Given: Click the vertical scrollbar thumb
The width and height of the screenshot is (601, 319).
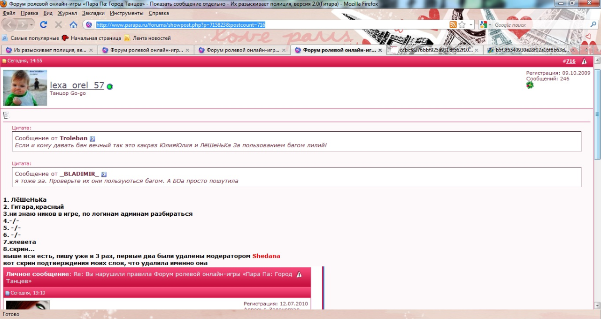Looking at the screenshot, I should (597, 114).
